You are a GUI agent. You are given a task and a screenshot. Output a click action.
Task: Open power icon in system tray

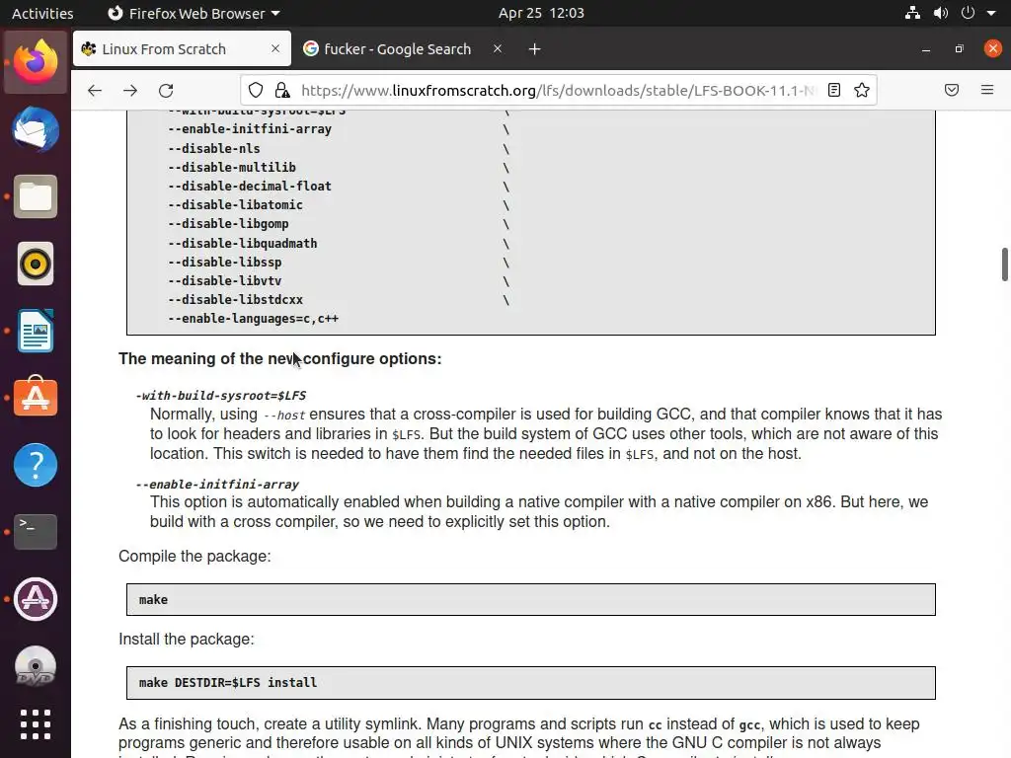(x=968, y=13)
